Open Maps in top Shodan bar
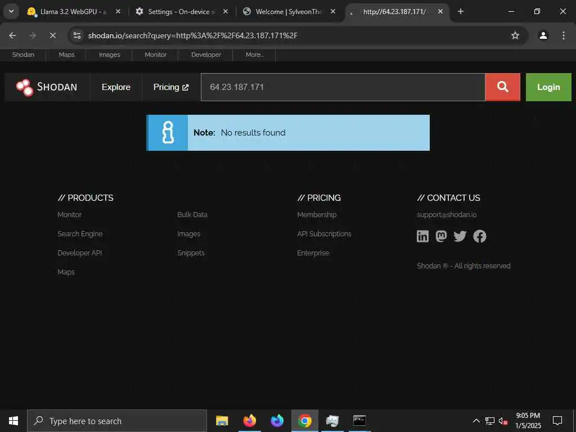The height and width of the screenshot is (432, 576). click(66, 55)
